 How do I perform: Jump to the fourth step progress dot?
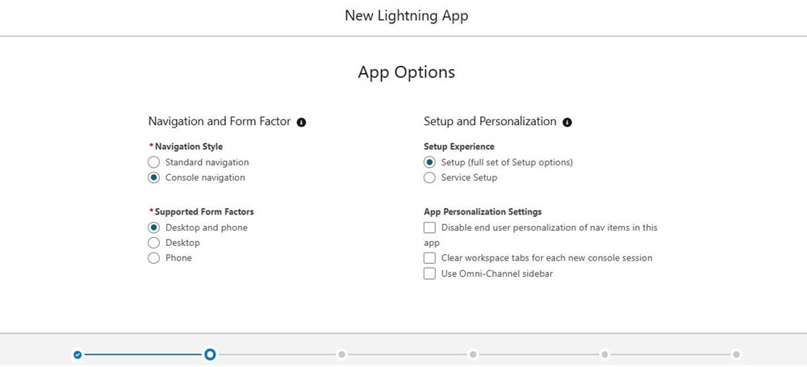click(x=473, y=355)
